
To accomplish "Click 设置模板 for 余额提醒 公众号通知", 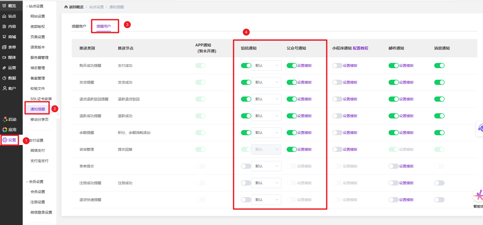I will click(304, 133).
